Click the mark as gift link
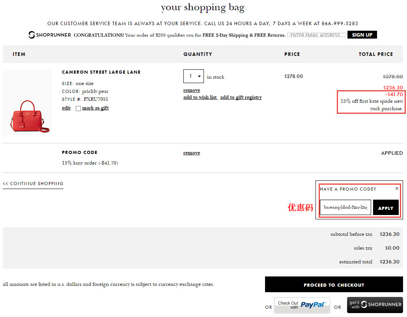The image size is (407, 317). [95, 108]
